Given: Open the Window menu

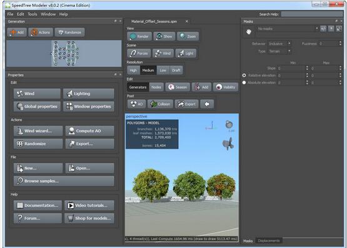Looking at the screenshot, I should click(x=48, y=14).
